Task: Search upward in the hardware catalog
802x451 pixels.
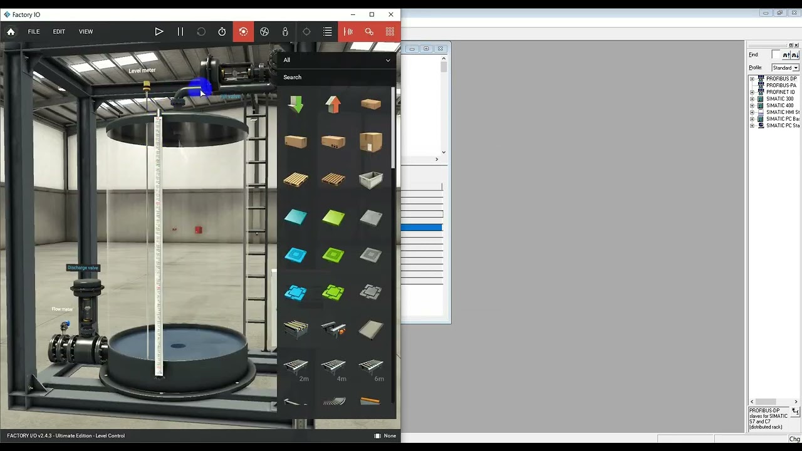Action: 786,55
